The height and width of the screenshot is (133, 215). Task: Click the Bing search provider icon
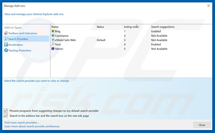[x=53, y=31]
